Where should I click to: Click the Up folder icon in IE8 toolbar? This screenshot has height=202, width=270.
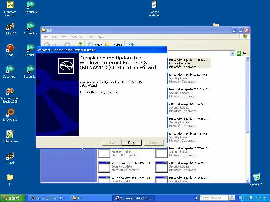(x=80, y=44)
